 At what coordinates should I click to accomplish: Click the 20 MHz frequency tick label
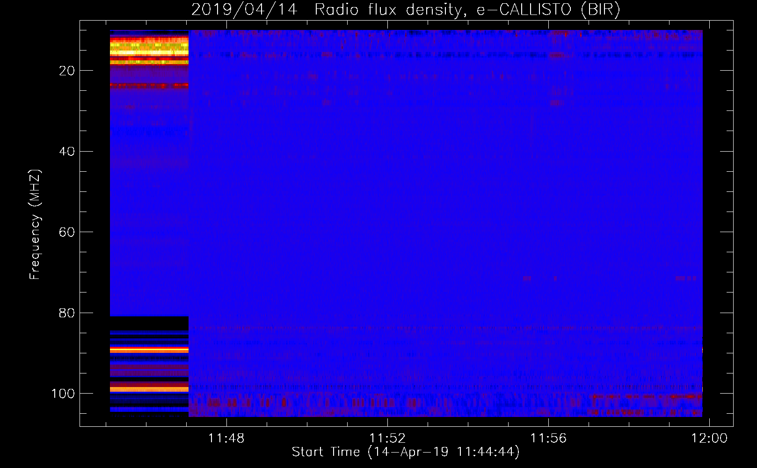coord(67,71)
